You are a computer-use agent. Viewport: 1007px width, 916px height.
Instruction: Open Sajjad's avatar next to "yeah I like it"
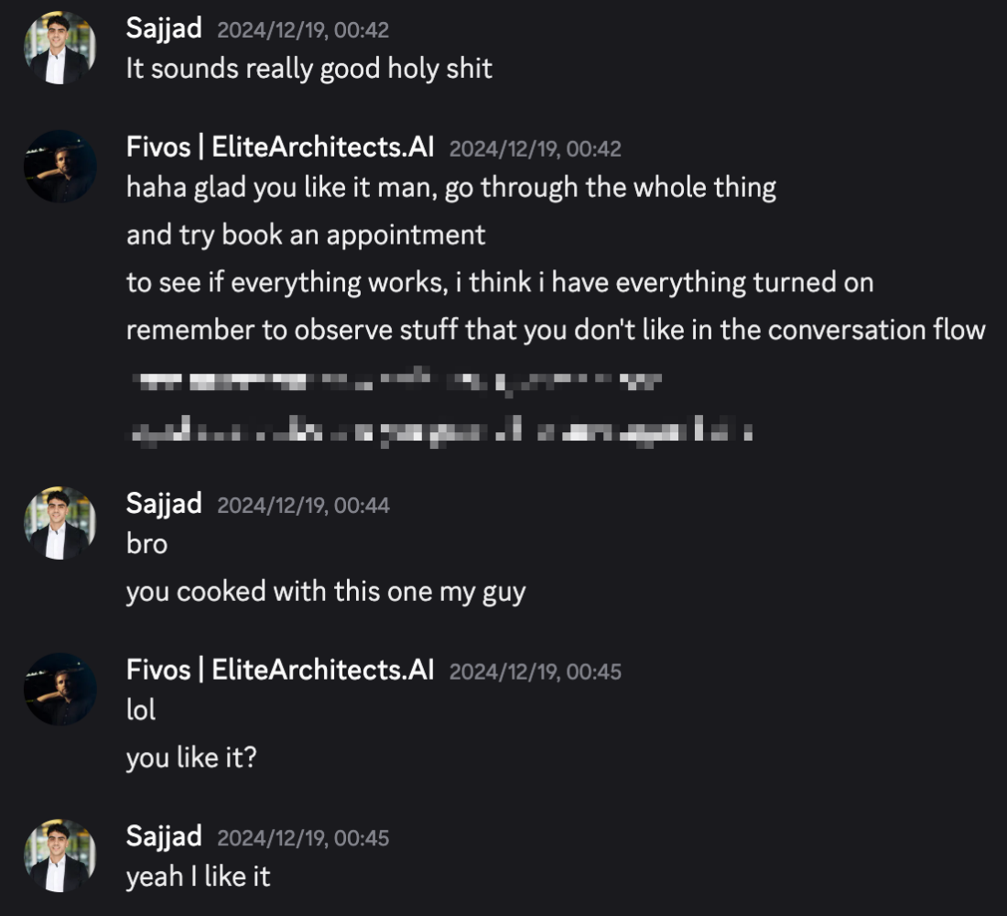(60, 856)
